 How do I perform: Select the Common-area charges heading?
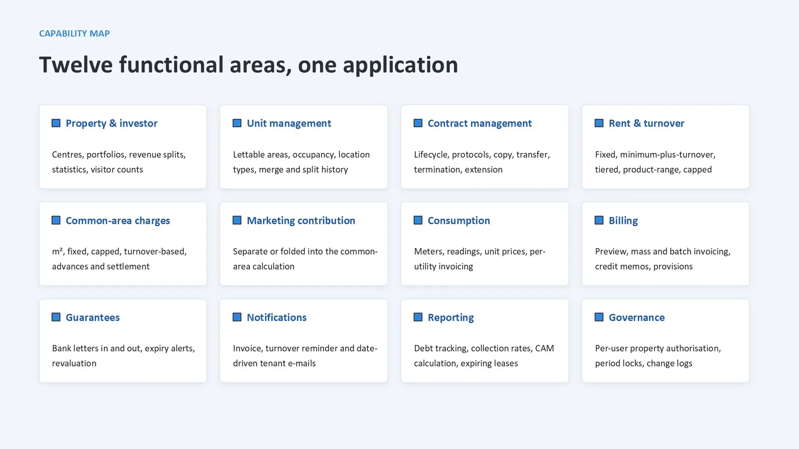[x=118, y=221]
